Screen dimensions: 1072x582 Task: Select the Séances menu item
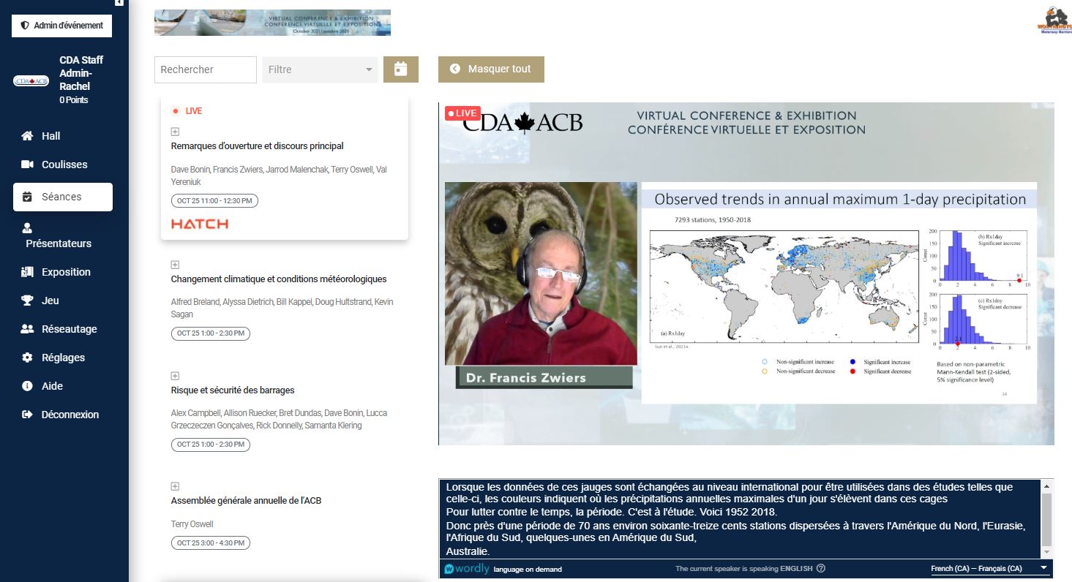(x=62, y=197)
